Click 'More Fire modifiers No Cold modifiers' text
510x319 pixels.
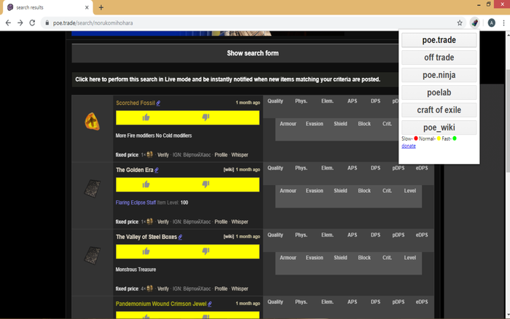154,135
